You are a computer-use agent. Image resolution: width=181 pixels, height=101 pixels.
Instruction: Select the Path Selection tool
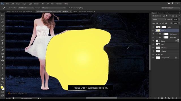pos(3,71)
